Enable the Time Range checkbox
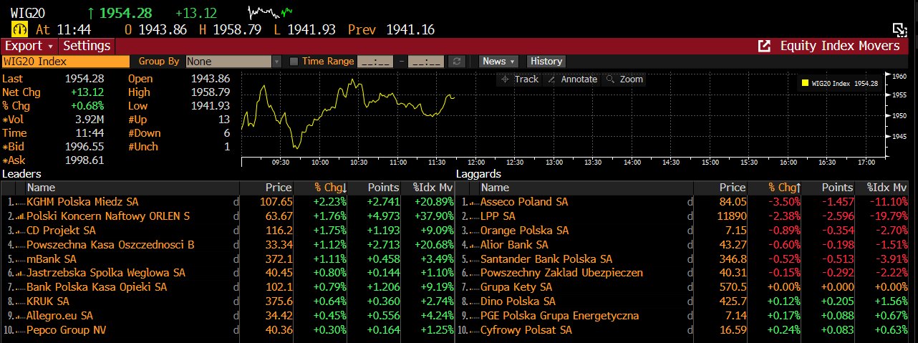 [x=294, y=62]
